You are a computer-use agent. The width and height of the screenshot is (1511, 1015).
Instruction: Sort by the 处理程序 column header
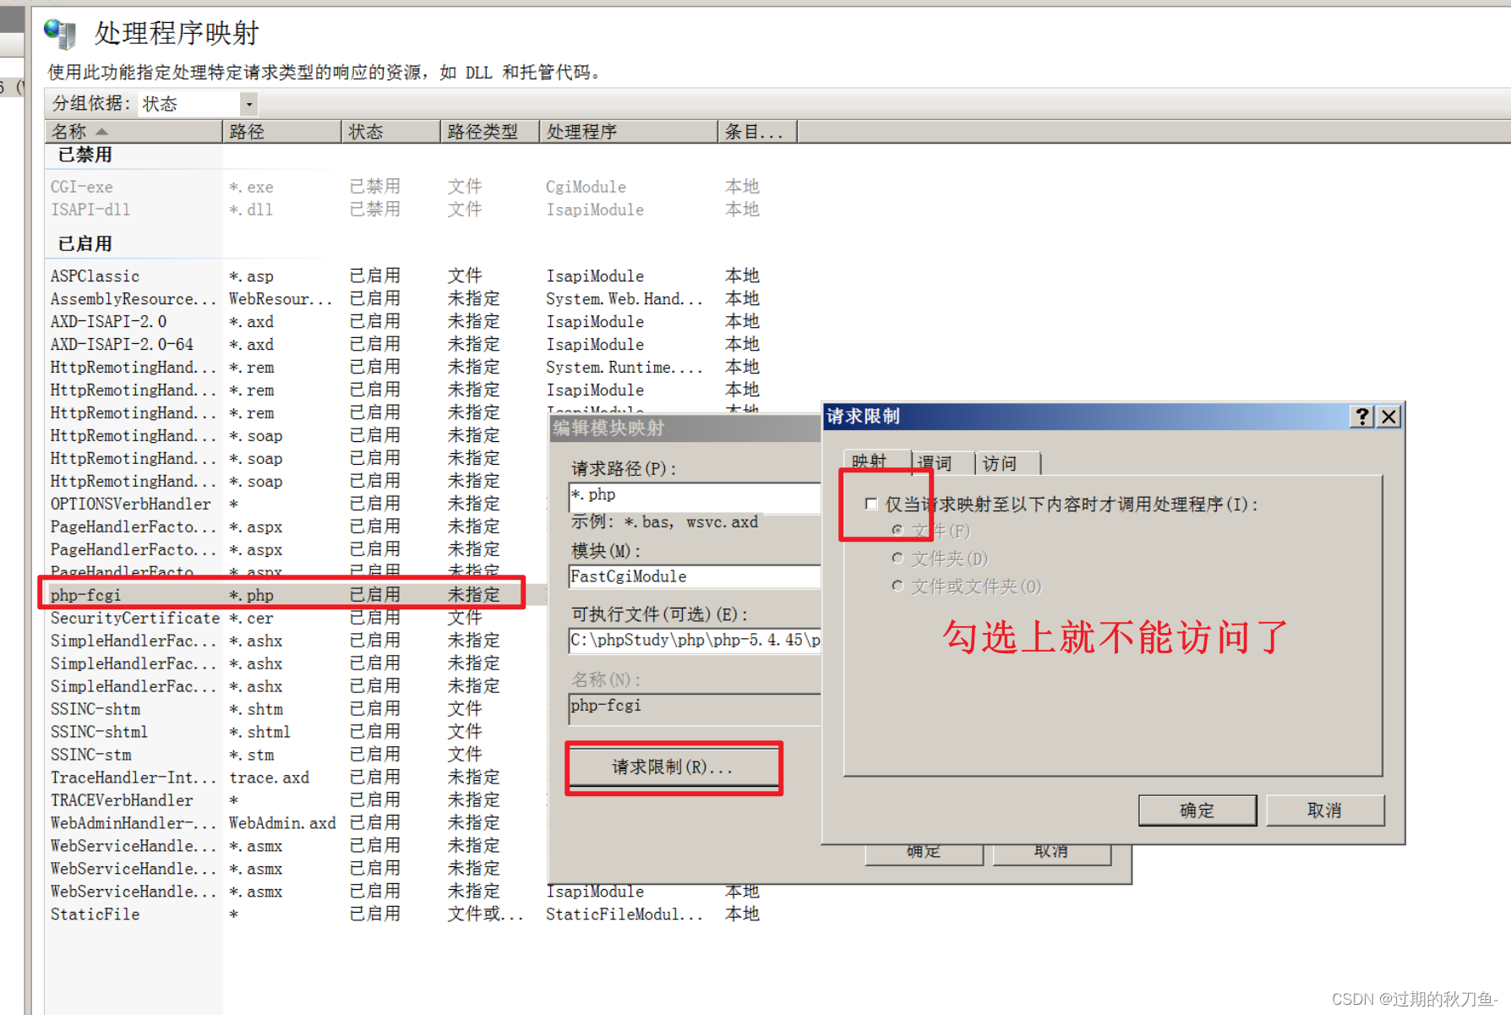click(630, 132)
